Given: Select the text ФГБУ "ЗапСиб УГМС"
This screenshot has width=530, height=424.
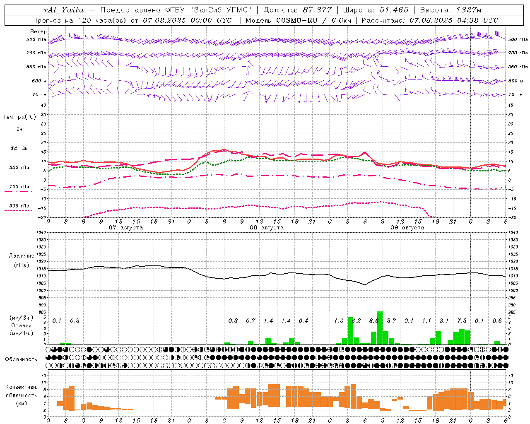Looking at the screenshot, I should tap(209, 10).
